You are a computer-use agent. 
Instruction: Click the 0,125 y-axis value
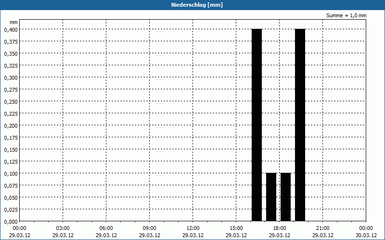(11, 162)
